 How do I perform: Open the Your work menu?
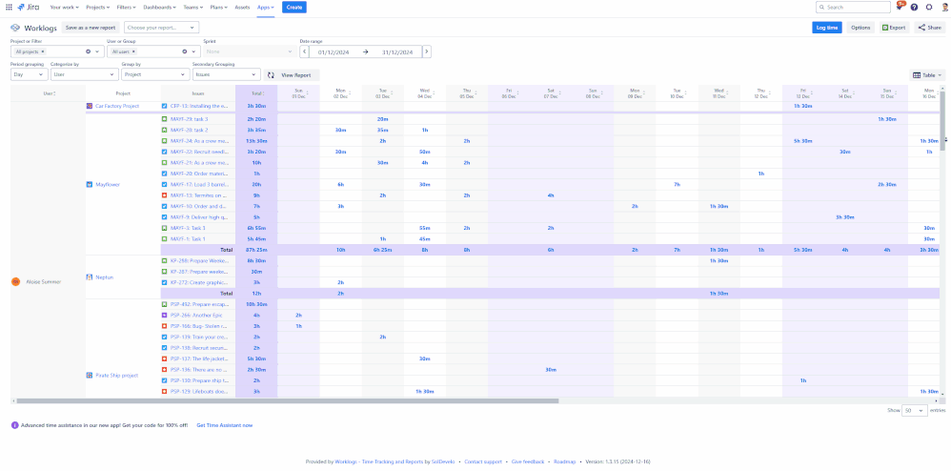coord(63,8)
